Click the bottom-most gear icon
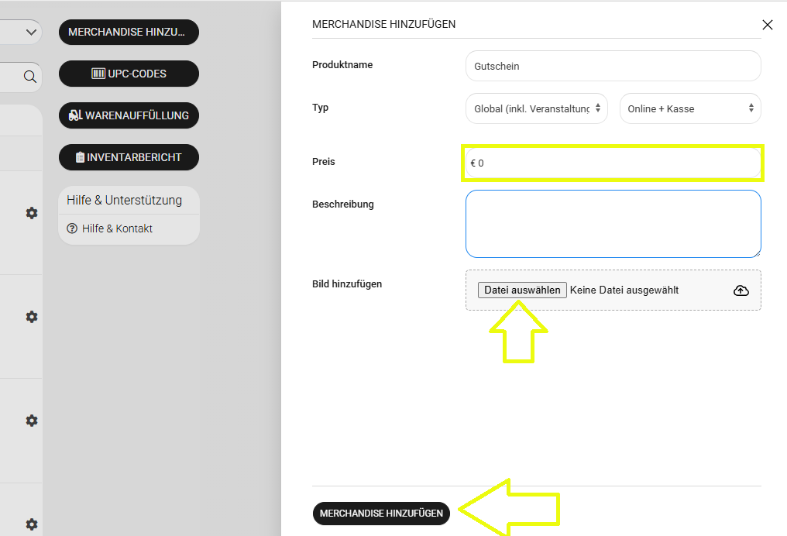This screenshot has height=536, width=787. coord(32,524)
